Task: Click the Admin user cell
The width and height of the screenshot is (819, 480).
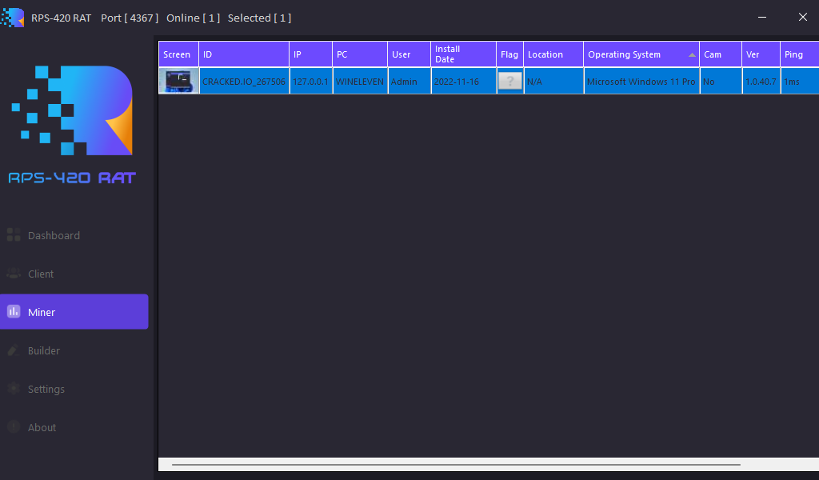Action: pyautogui.click(x=409, y=82)
